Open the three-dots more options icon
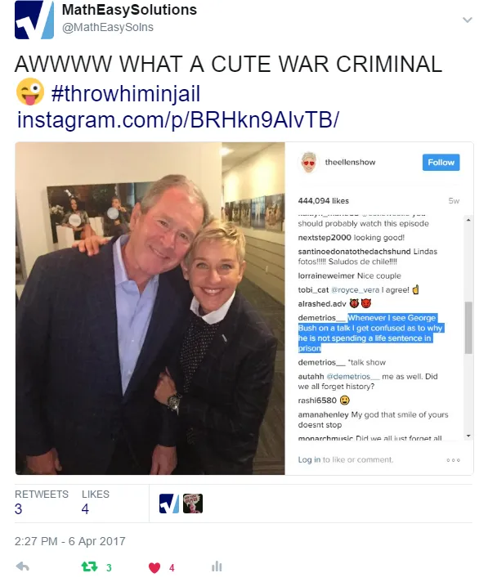This screenshot has height=582, width=479. (x=454, y=460)
